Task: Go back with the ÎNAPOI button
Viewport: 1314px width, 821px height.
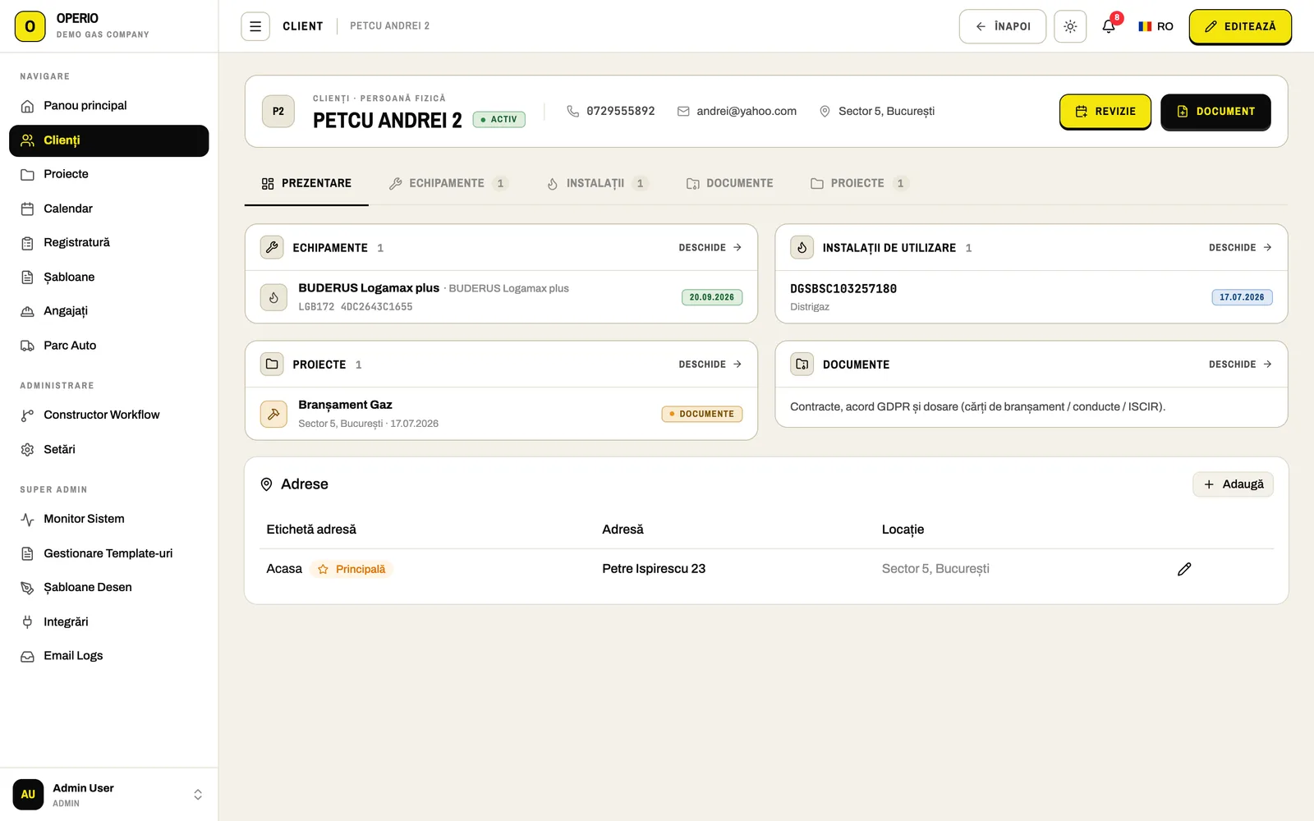Action: [1003, 26]
